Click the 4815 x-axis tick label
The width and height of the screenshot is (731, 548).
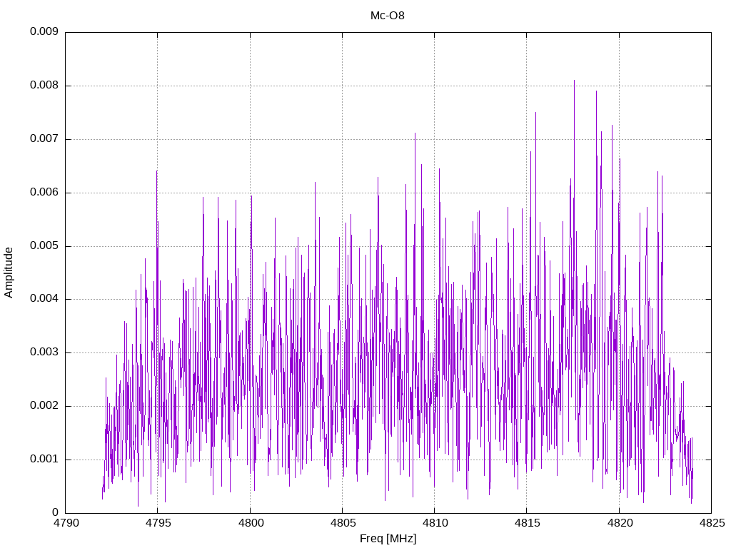528,523
